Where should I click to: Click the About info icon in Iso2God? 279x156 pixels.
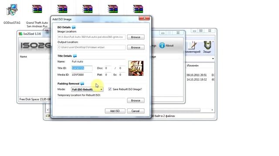162,45
